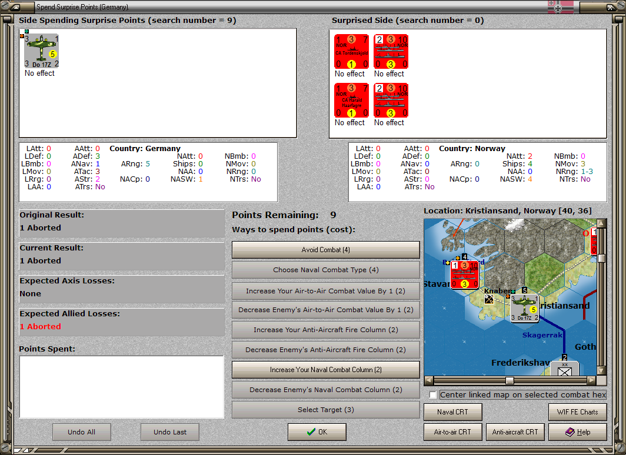Click the red '1 Aborted' expected Allied losses text

(41, 326)
